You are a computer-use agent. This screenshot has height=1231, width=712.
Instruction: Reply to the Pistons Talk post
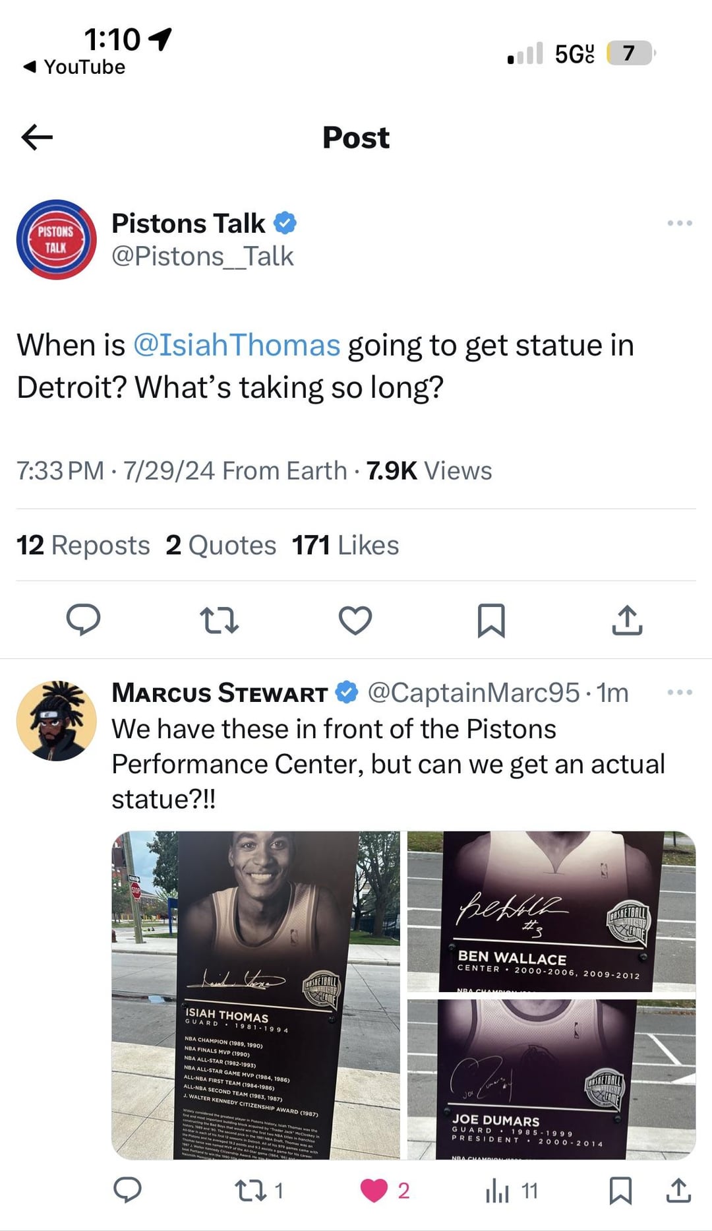pos(84,620)
